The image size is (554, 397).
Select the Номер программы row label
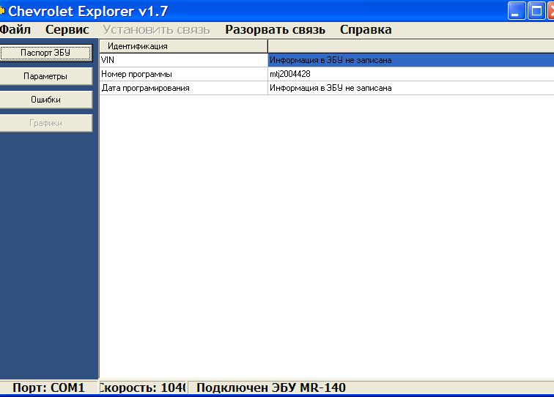tap(184, 74)
